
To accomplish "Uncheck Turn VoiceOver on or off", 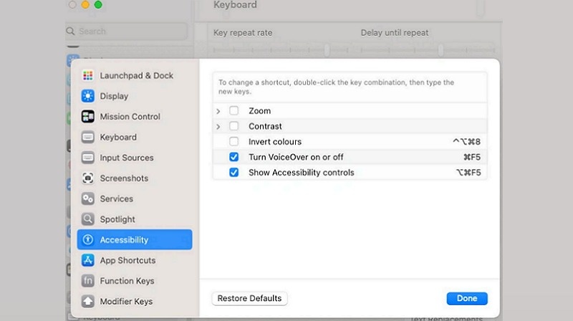I will click(234, 157).
